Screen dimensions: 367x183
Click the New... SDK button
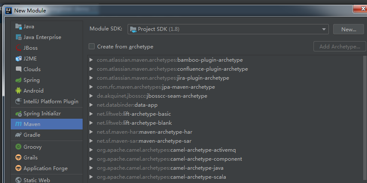tap(349, 29)
